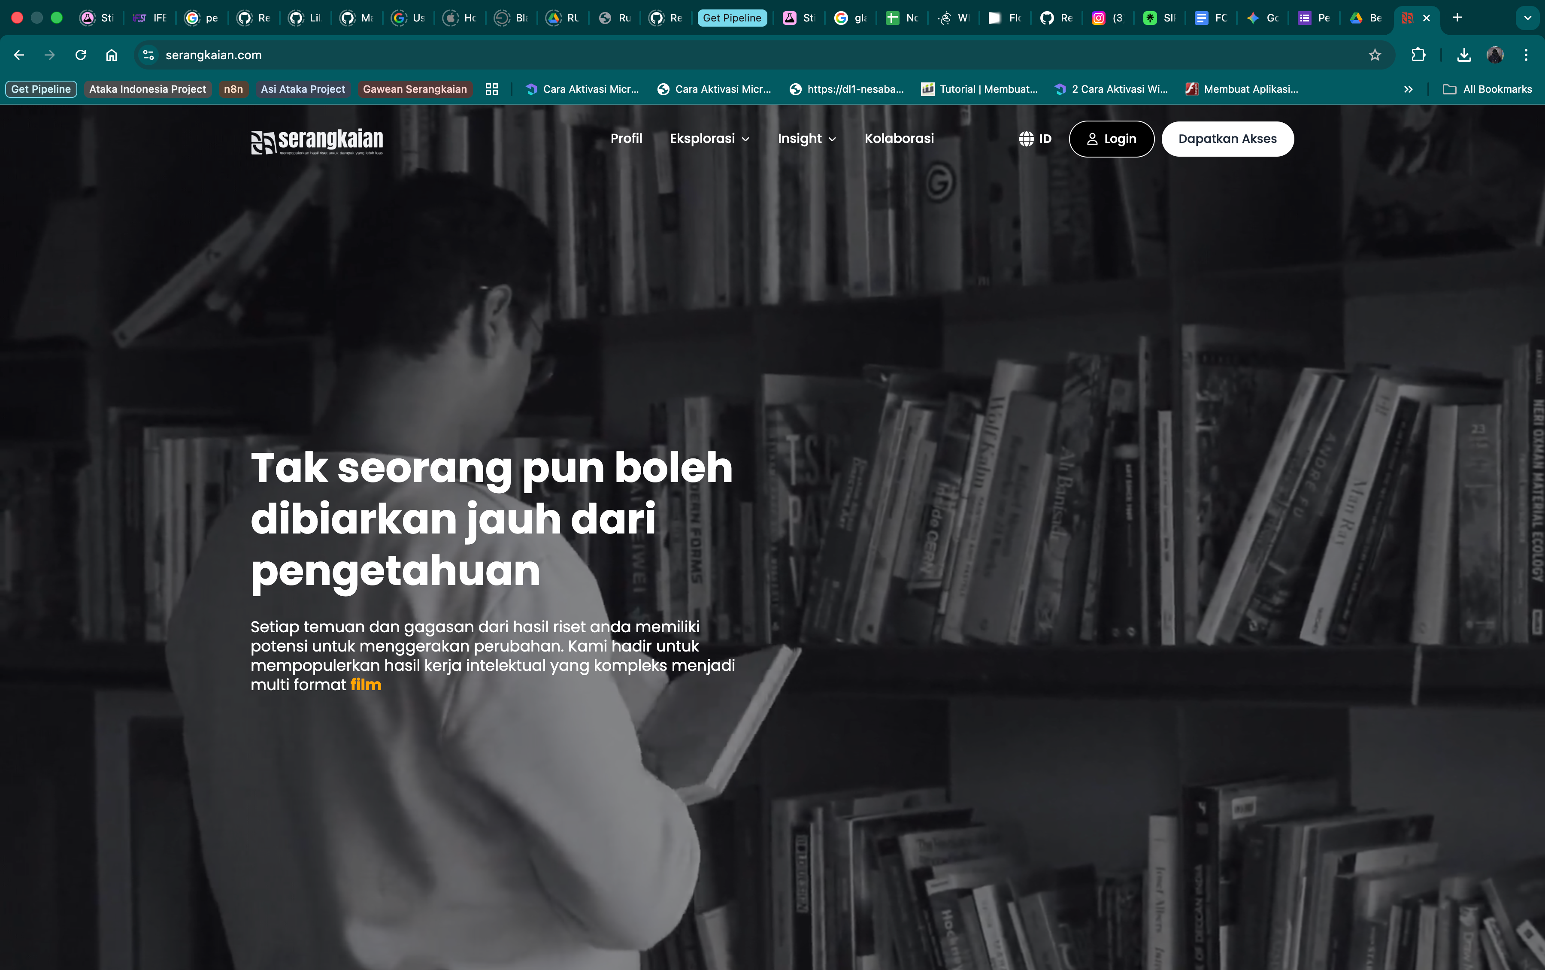Open the Downloads icon
1545x970 pixels.
[1463, 55]
